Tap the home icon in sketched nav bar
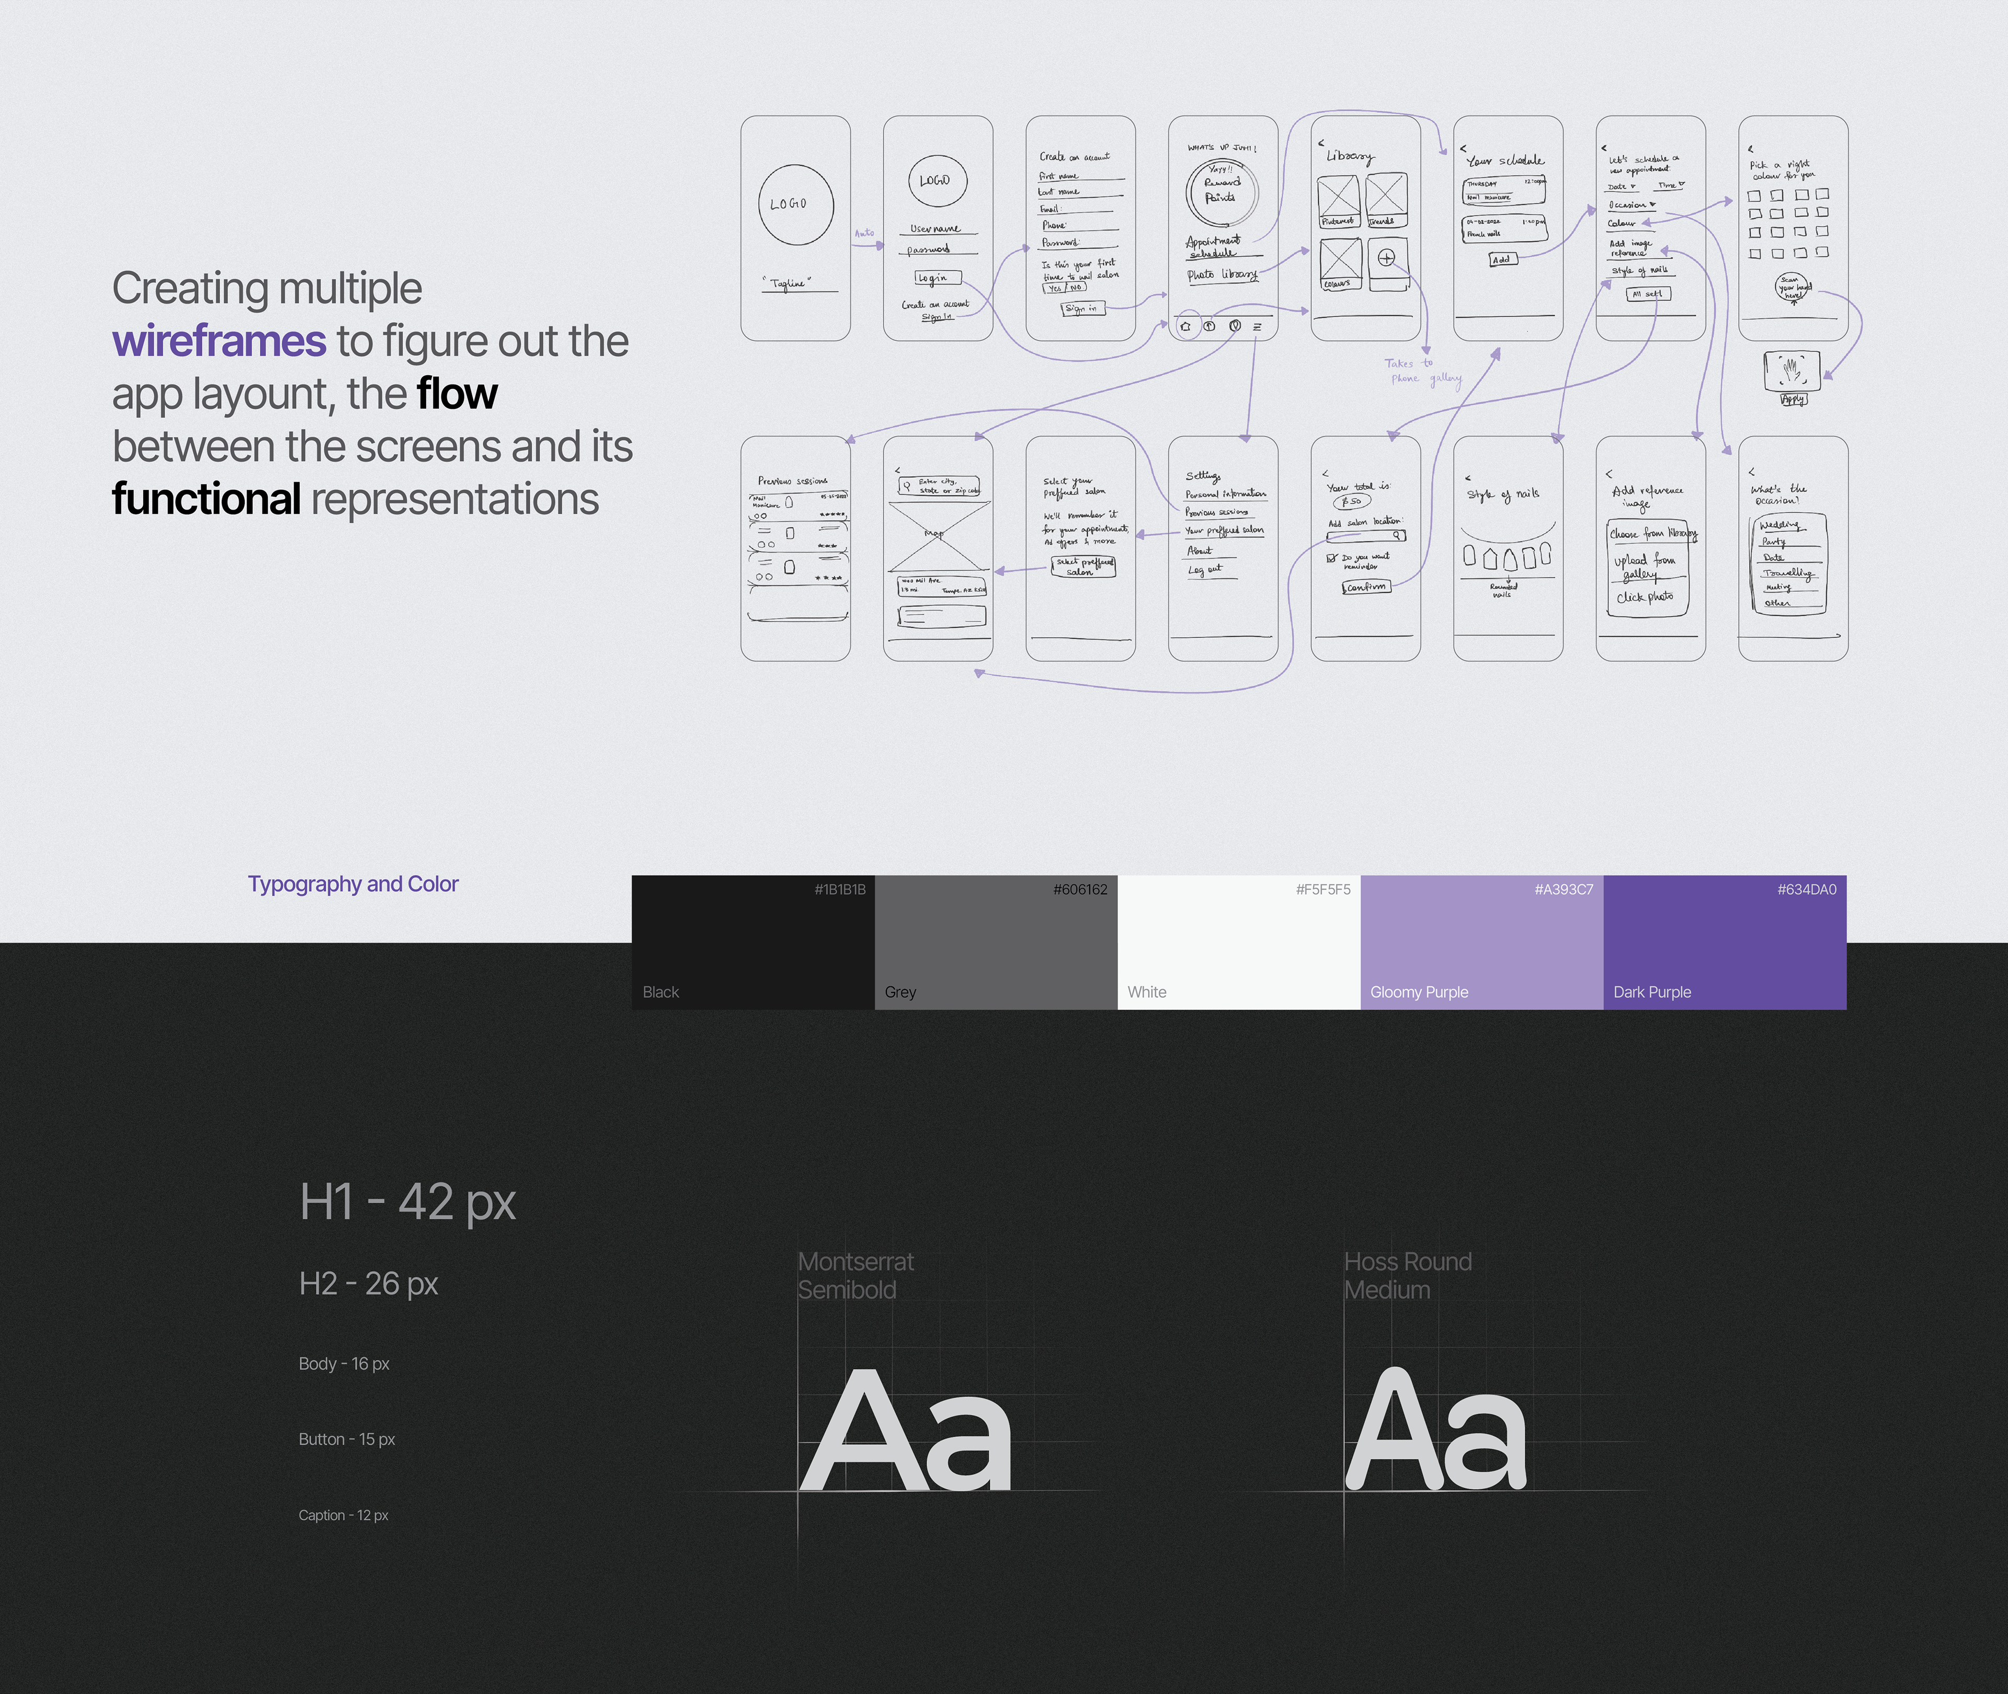Viewport: 2008px width, 1694px height. tap(1185, 327)
